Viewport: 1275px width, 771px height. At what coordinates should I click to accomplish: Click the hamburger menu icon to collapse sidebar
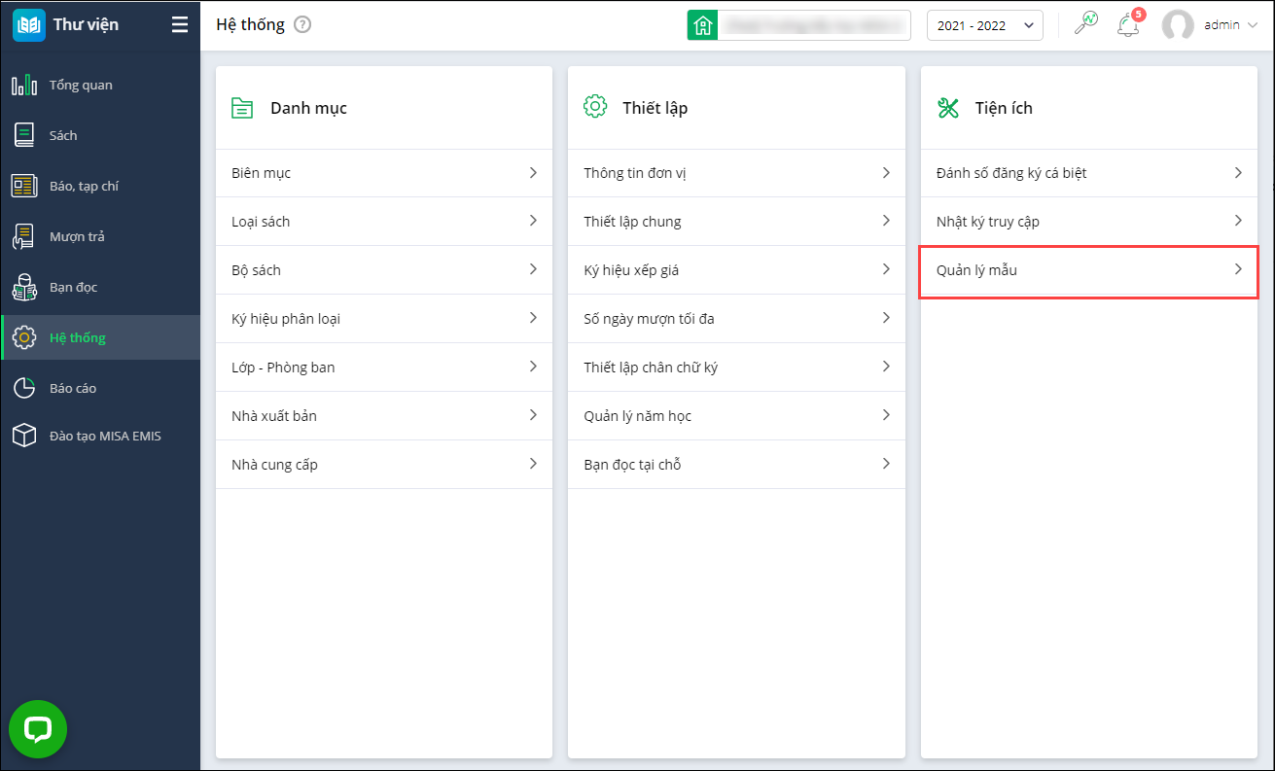(180, 25)
